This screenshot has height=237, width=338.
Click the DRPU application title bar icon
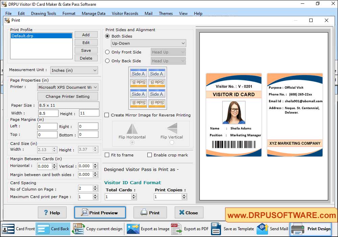(x=4, y=4)
